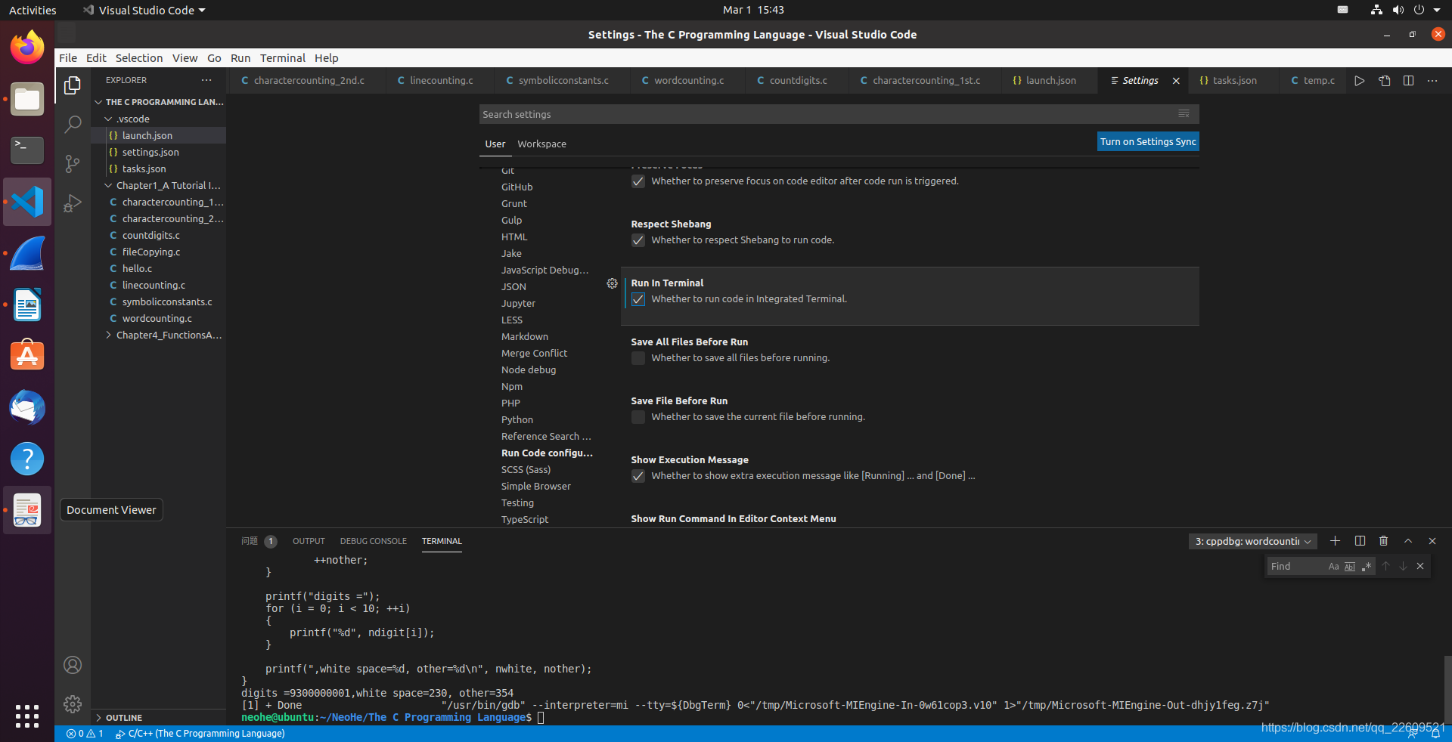Expand the Chapter4_FunctionsA folder
Viewport: 1452px width, 742px height.
click(108, 335)
